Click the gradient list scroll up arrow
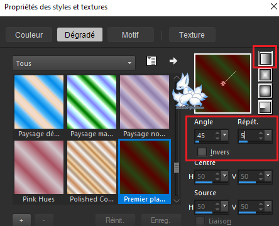 click(177, 78)
